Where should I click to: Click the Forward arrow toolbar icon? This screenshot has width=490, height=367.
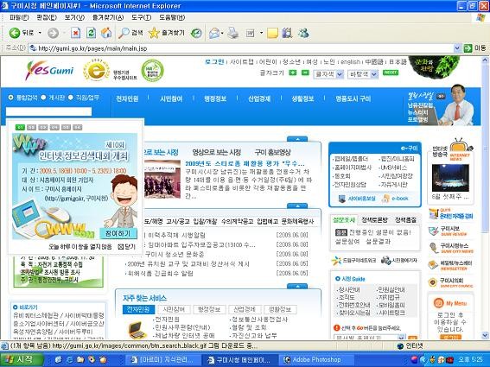click(53, 33)
